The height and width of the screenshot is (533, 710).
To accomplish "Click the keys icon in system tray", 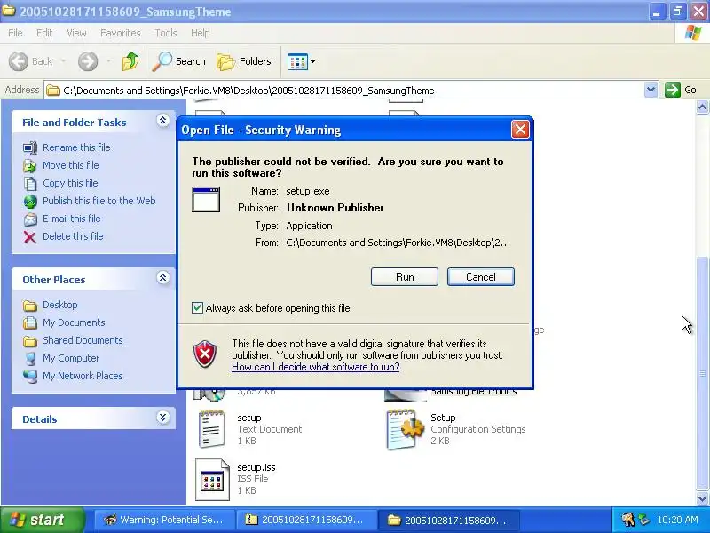I will 627,520.
